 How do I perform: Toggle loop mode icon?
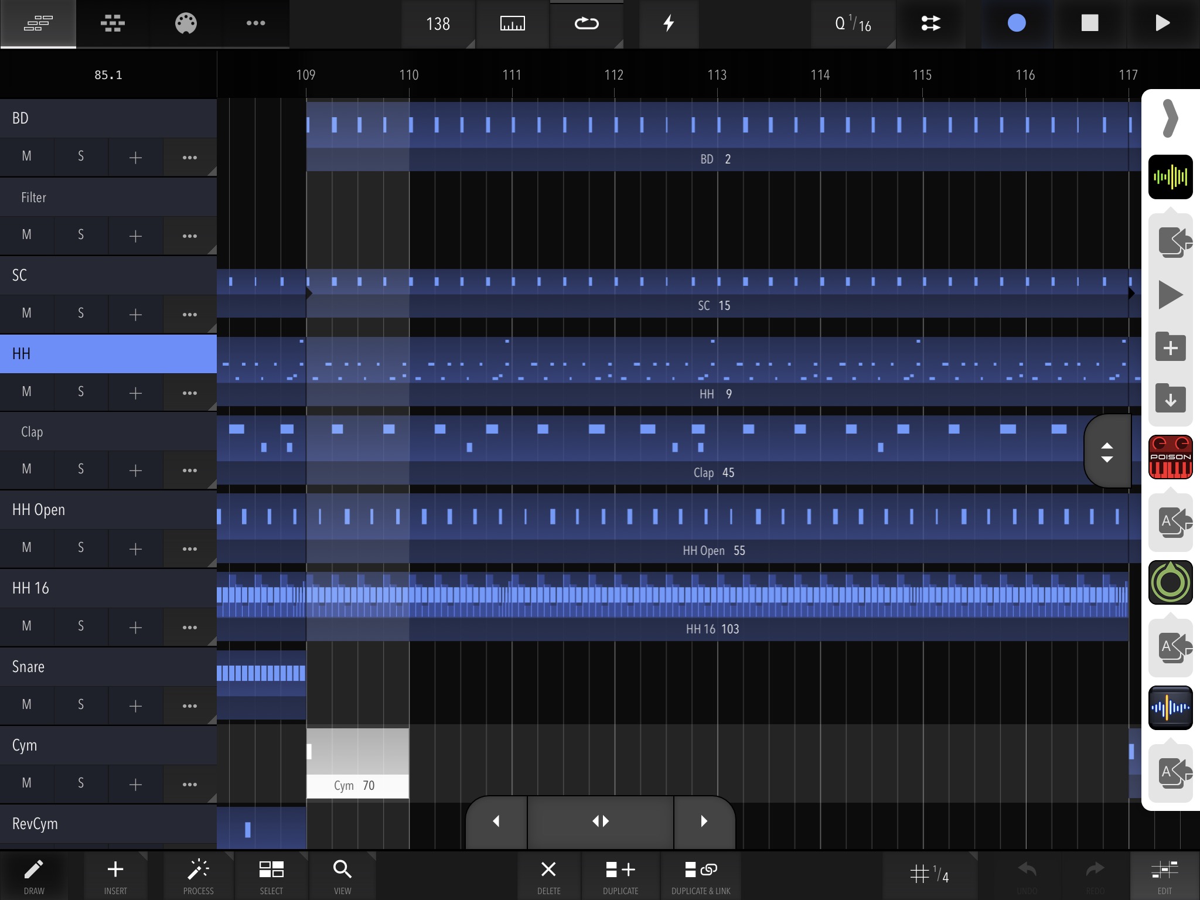coord(586,24)
